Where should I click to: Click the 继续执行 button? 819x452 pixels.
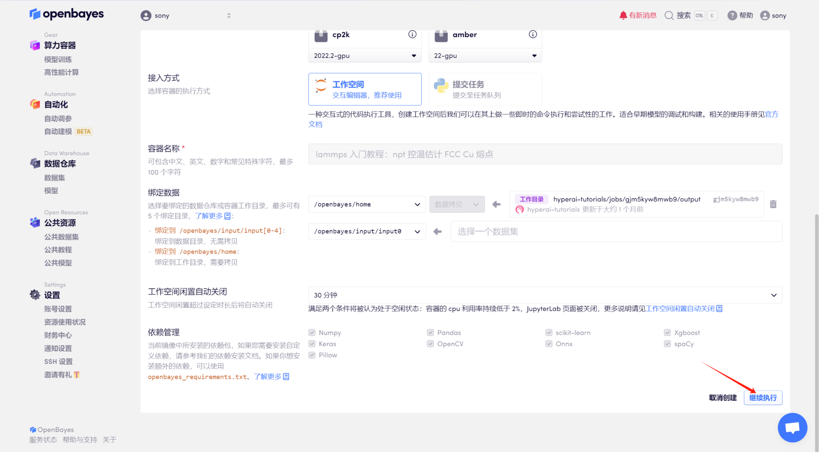(x=762, y=397)
